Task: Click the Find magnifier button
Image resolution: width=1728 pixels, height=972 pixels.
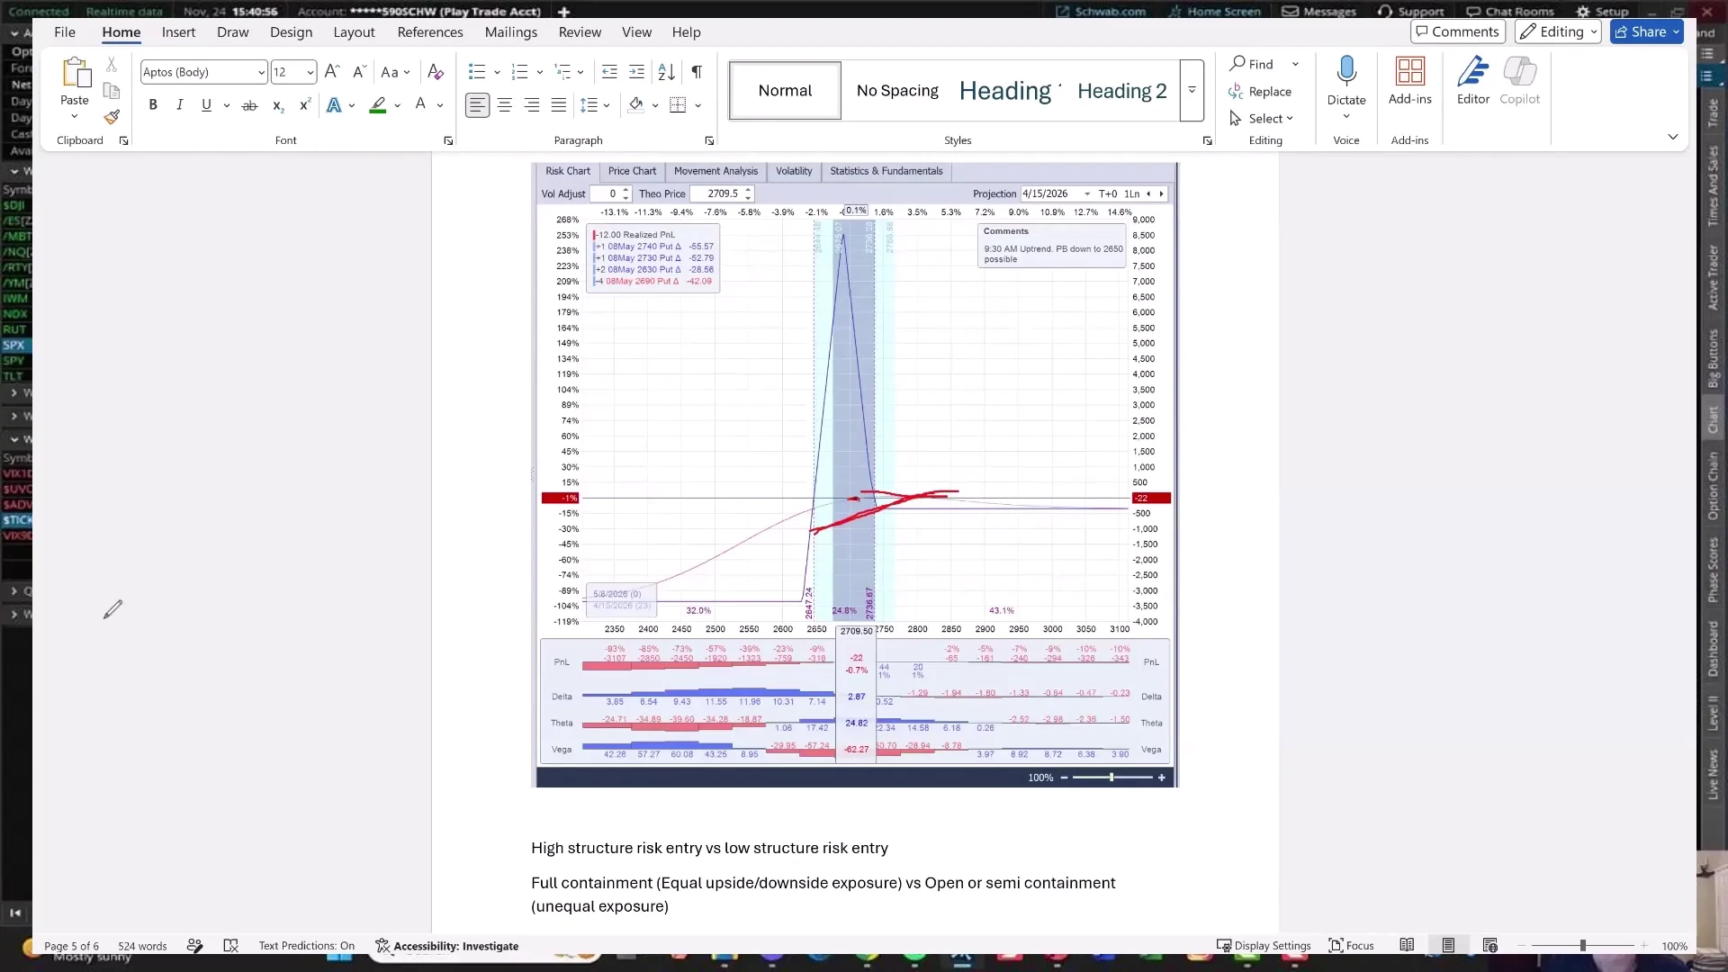Action: point(1252,64)
